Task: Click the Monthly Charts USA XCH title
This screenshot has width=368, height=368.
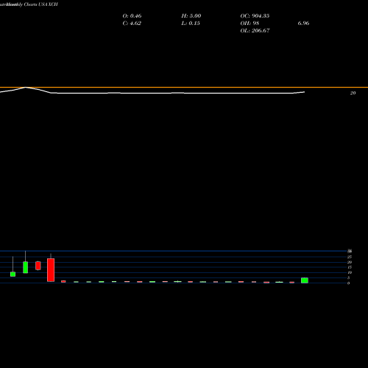Action: [x=29, y=4]
